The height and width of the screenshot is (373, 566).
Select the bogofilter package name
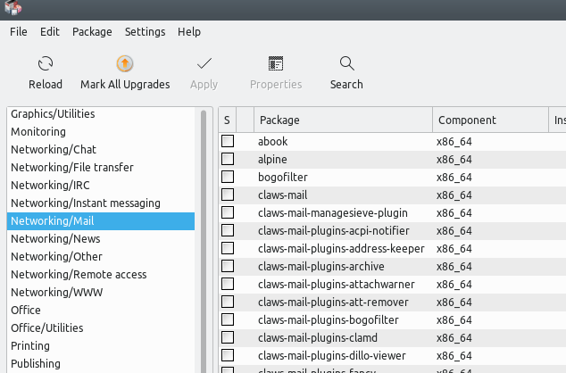pyautogui.click(x=283, y=177)
